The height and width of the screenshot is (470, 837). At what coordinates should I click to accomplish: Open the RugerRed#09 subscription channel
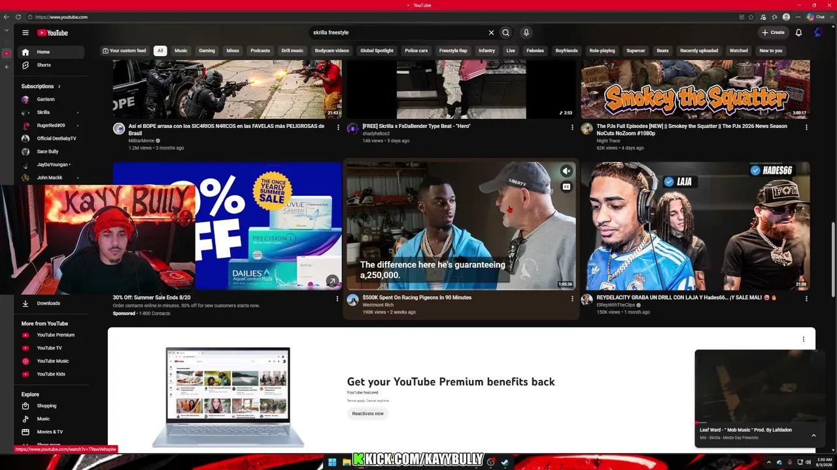click(51, 125)
